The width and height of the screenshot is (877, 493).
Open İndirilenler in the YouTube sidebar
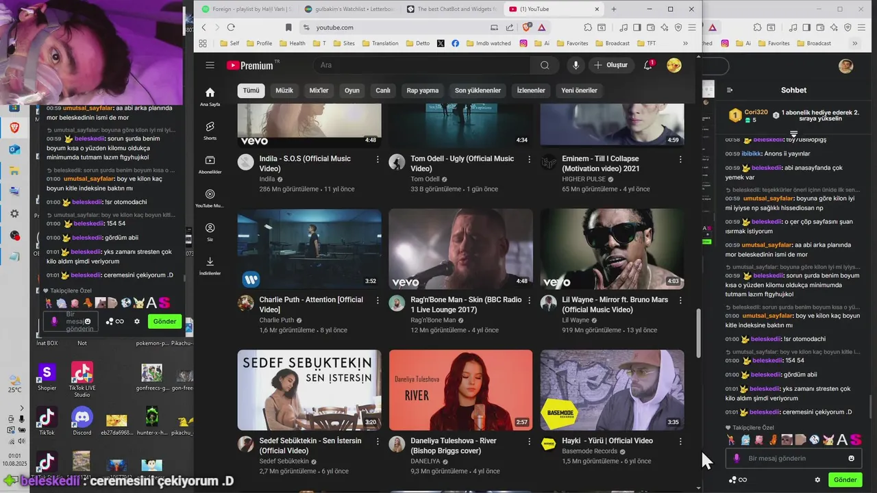click(210, 265)
